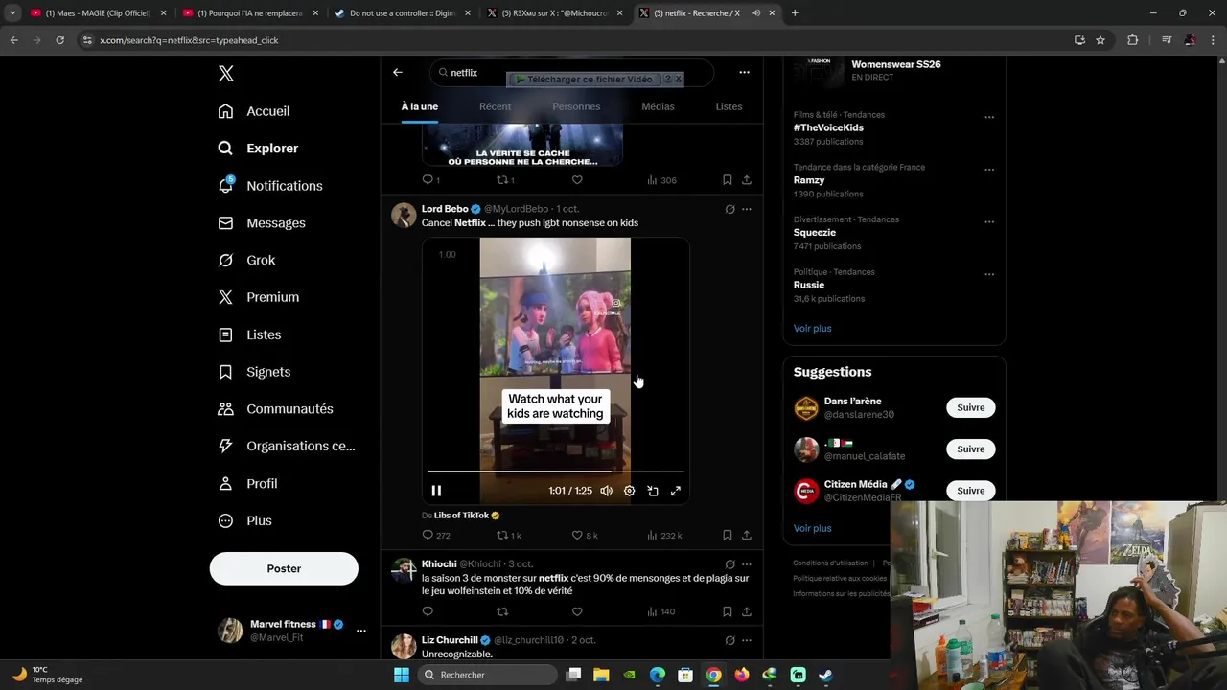This screenshot has height=690, width=1227.
Task: Repost Lord Bebo post (1 k)
Action: tap(509, 535)
